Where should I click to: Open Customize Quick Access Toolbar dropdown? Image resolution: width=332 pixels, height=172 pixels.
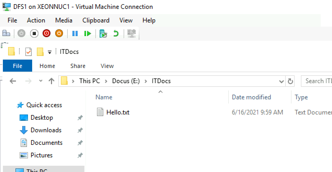pos(50,52)
